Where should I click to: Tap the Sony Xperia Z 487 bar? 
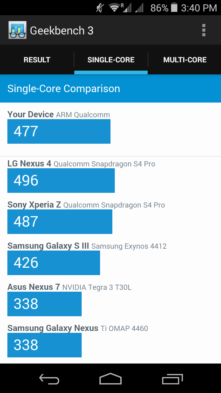(x=60, y=222)
